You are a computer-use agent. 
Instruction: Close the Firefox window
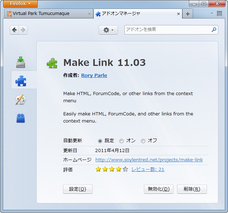pyautogui.click(x=217, y=4)
